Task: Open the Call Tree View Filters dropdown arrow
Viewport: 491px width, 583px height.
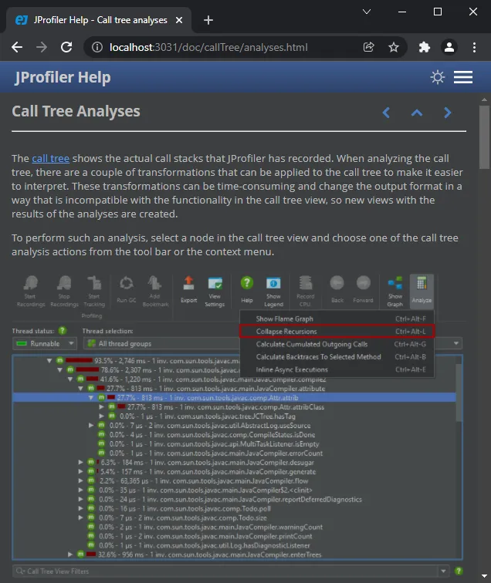Action: (x=443, y=571)
